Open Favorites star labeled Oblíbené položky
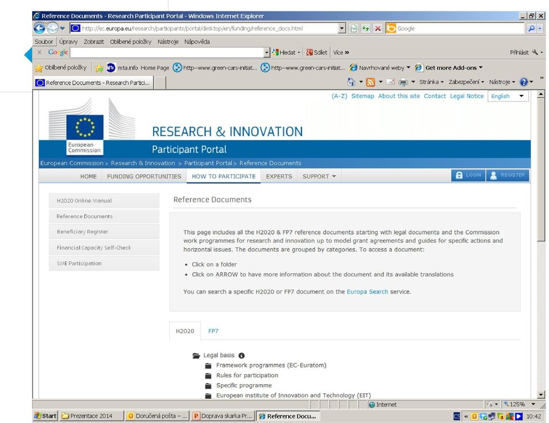Screen dimensions: 549x423 pyautogui.click(x=61, y=68)
